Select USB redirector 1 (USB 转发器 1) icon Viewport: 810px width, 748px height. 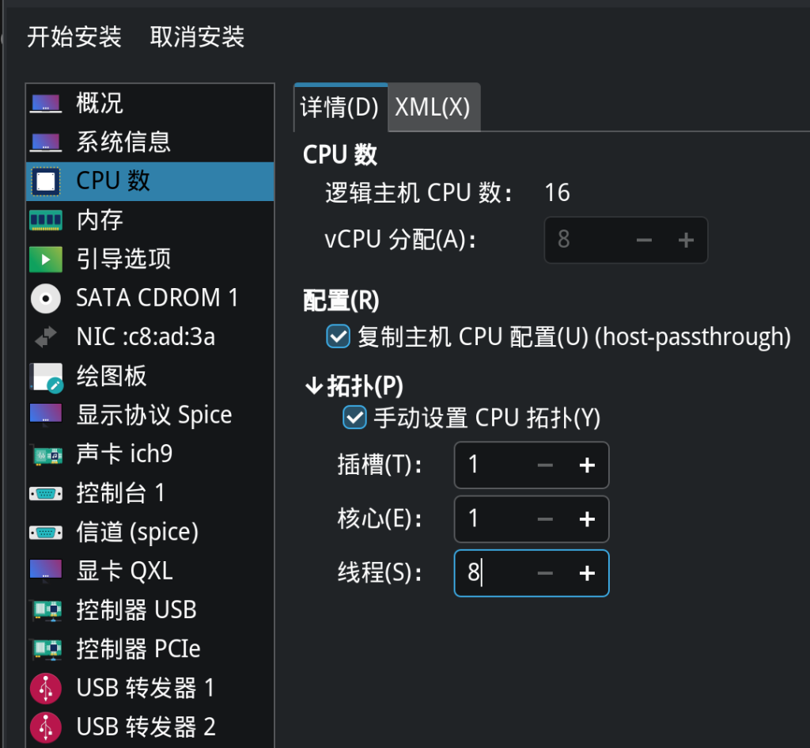point(45,689)
